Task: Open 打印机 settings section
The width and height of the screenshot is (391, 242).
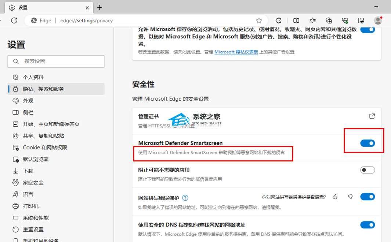Action: pyautogui.click(x=56, y=206)
